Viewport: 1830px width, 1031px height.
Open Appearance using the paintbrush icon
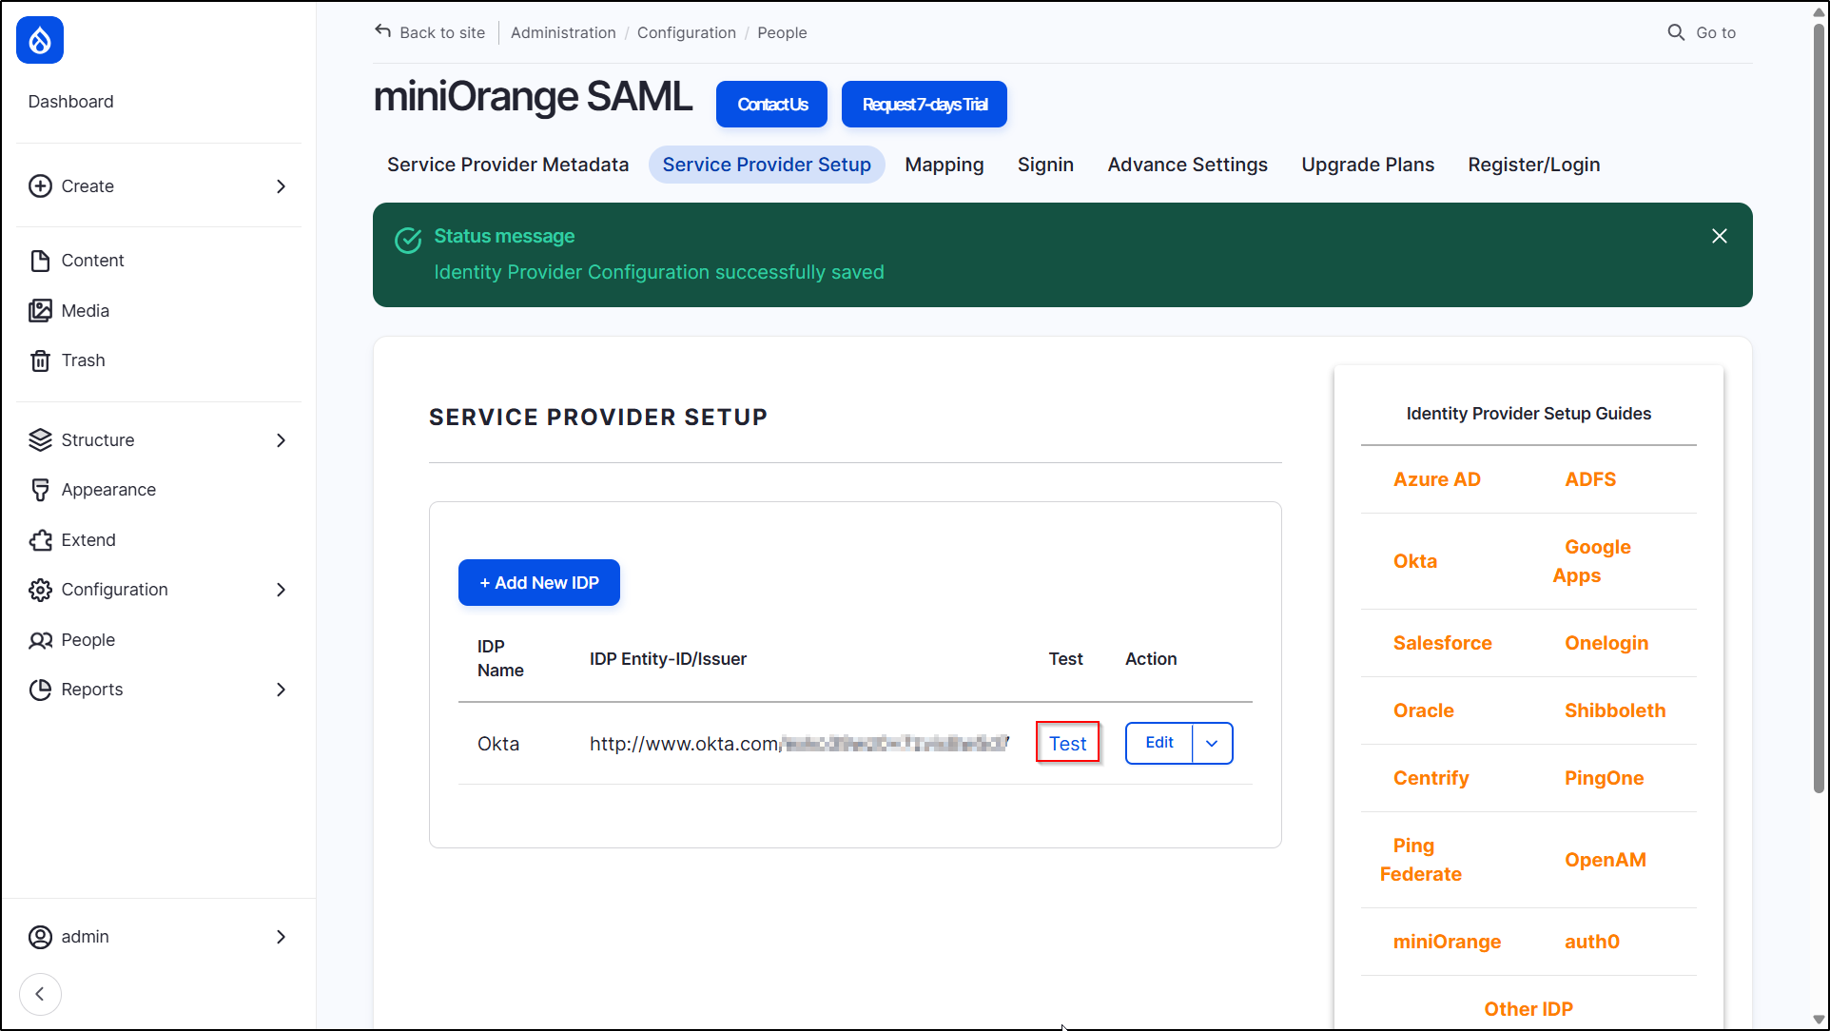click(40, 489)
